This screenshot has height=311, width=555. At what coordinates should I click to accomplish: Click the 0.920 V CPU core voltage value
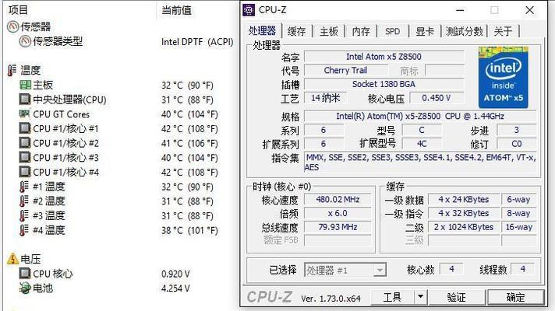[x=175, y=274]
